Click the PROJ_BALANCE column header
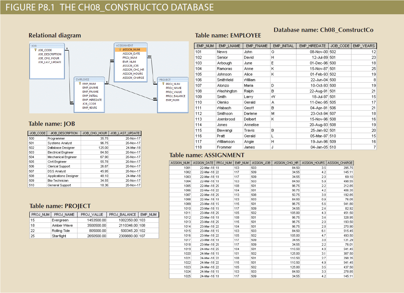This screenshot has width=404, height=293. [122, 215]
